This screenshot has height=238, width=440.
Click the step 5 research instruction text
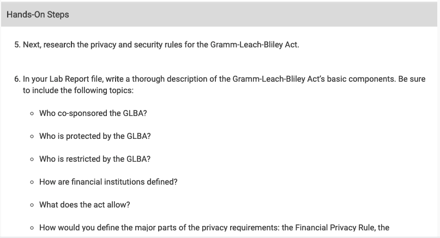coord(161,45)
